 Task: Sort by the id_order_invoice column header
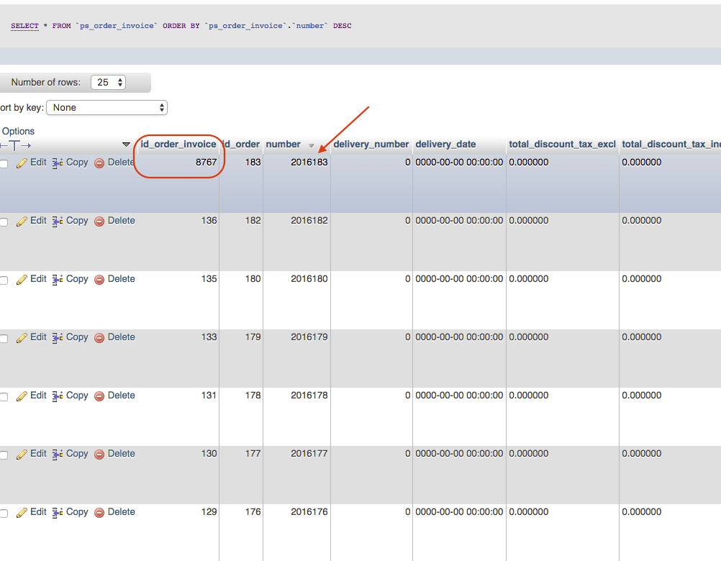[x=178, y=145]
